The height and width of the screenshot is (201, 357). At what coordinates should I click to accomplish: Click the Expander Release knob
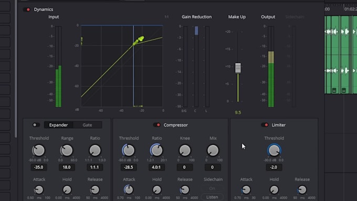94,189
